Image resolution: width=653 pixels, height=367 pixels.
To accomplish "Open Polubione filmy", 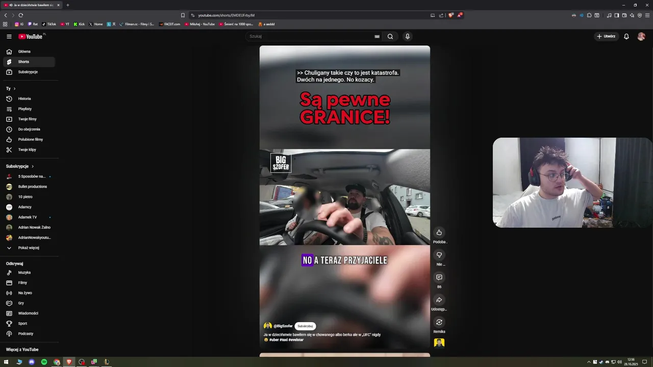I will (29, 139).
